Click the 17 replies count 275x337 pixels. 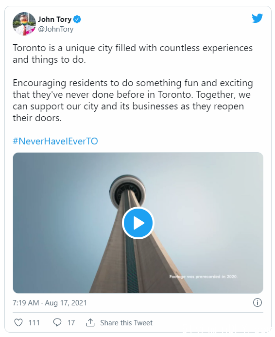click(x=71, y=323)
